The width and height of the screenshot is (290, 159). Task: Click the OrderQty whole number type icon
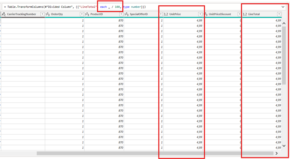click(x=48, y=14)
